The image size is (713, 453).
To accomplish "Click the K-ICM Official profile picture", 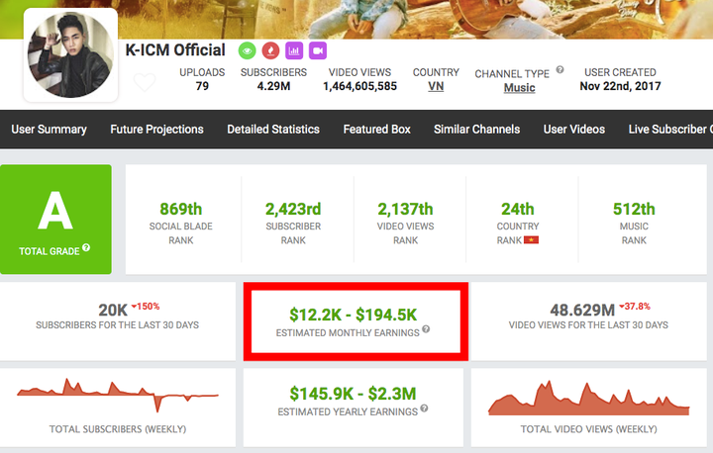I will point(69,56).
